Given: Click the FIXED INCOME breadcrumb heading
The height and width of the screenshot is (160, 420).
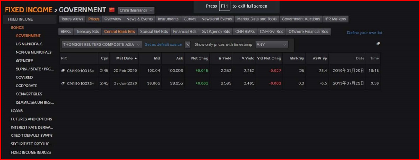Looking at the screenshot, I should point(29,10).
